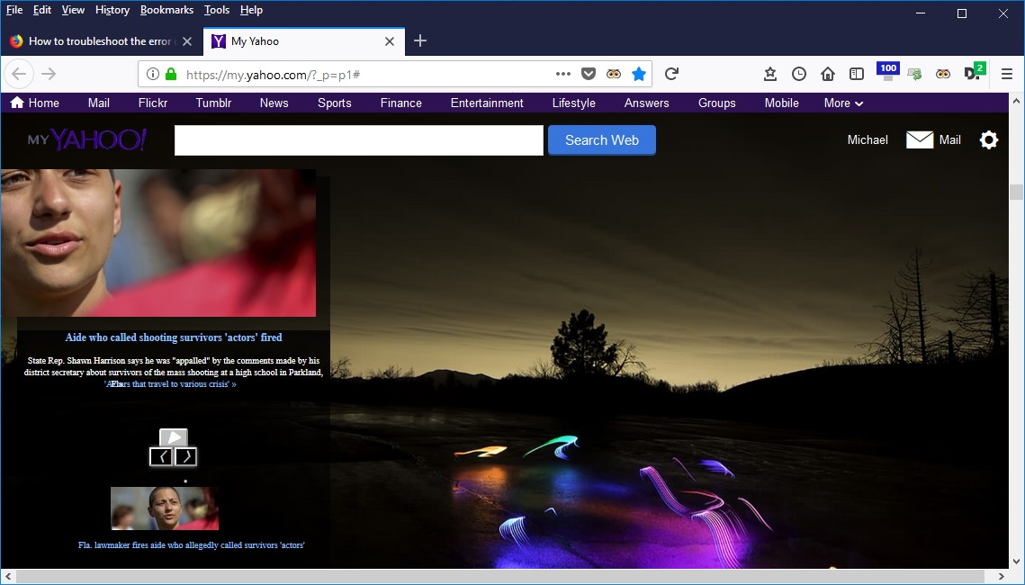Reload the page with the refresh icon

671,74
